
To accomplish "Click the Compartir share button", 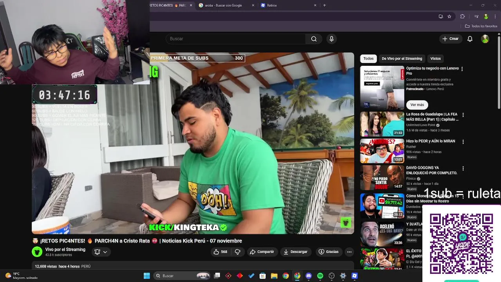I will pos(262,252).
